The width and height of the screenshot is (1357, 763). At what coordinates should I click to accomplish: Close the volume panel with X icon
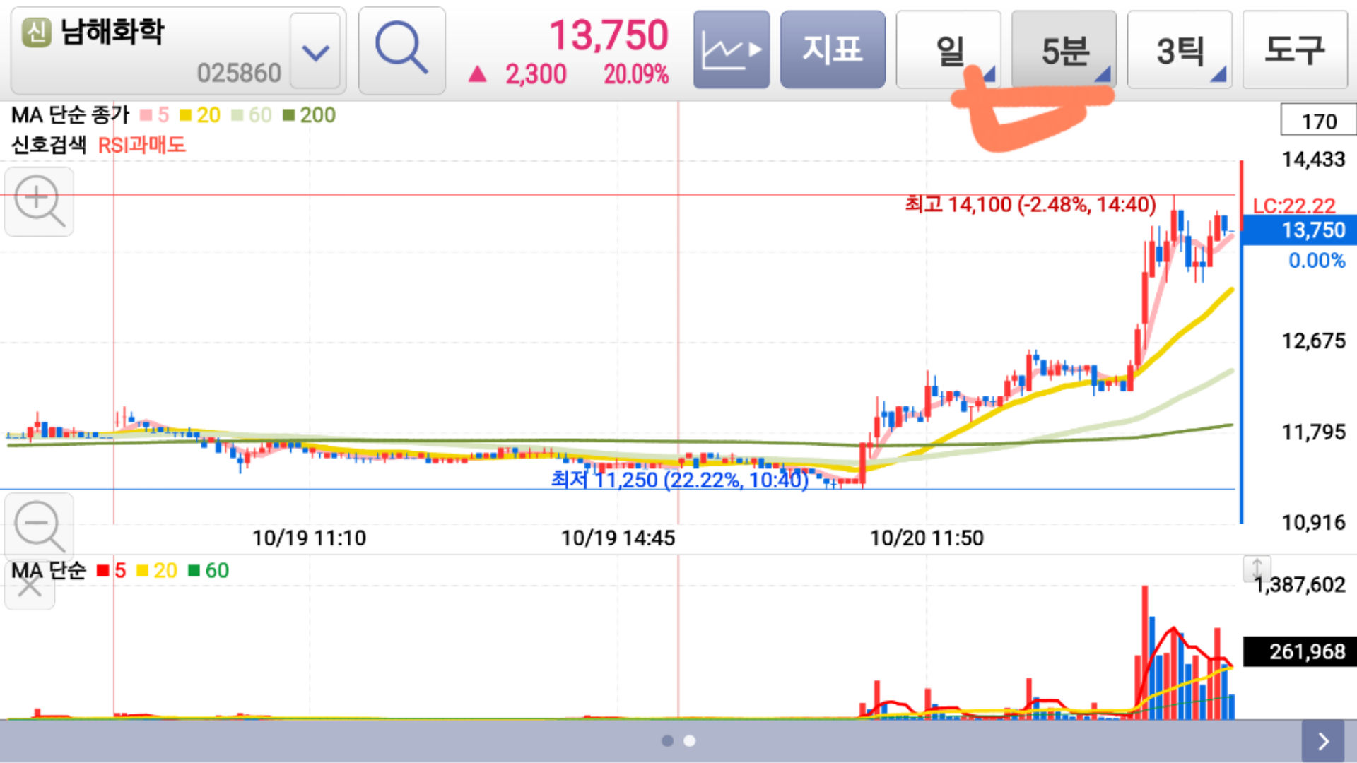[x=29, y=585]
